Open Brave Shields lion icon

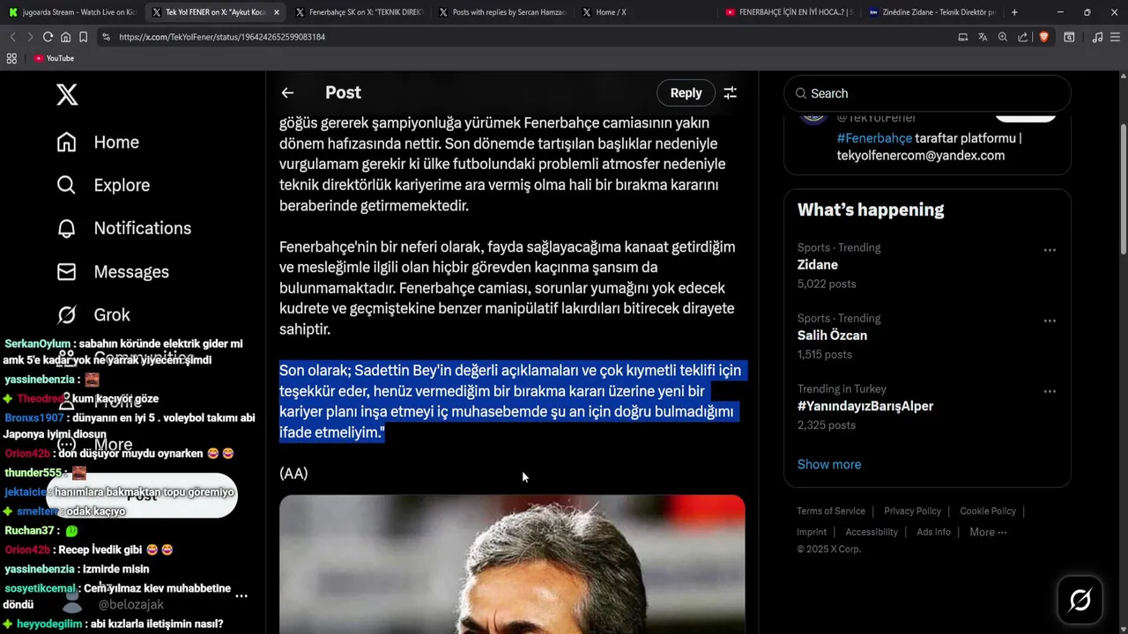coord(1043,37)
